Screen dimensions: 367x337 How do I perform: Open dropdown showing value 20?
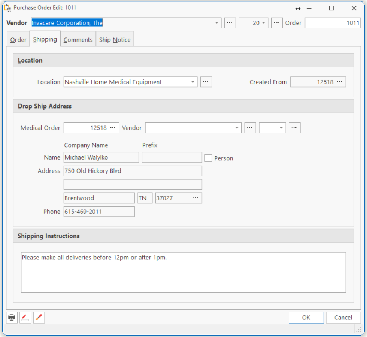(x=263, y=23)
